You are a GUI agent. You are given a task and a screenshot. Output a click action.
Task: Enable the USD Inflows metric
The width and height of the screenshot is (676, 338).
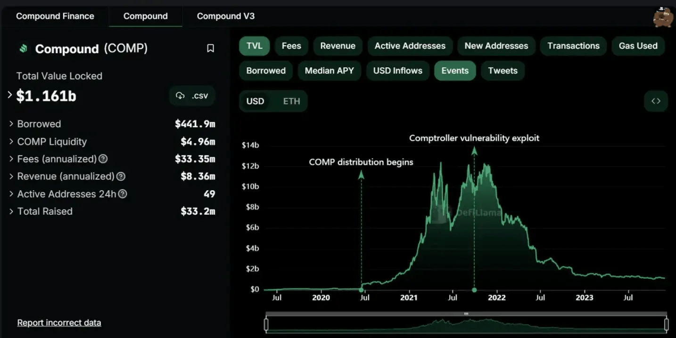398,71
